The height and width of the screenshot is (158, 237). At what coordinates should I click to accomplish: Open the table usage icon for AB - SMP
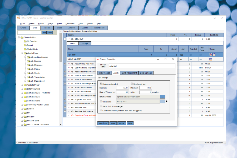(214, 55)
